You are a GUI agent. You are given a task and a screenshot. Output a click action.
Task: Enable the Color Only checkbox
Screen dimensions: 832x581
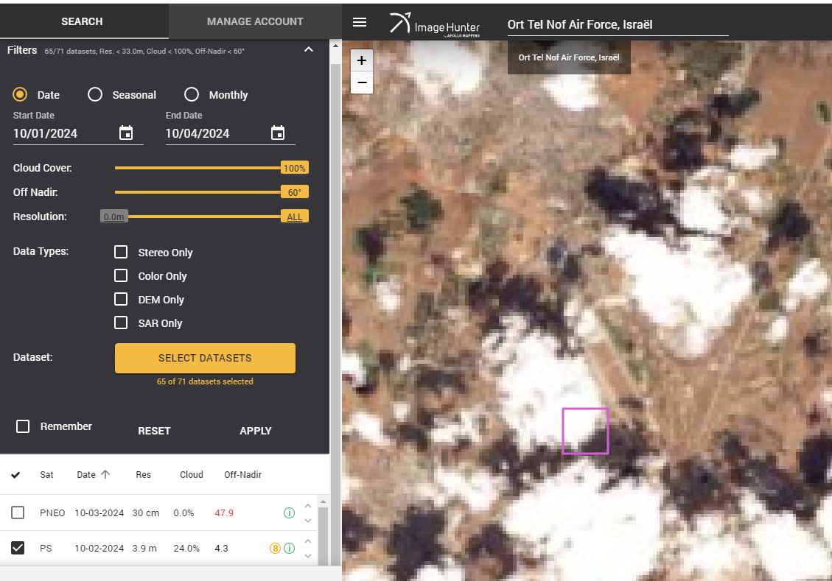pos(121,275)
